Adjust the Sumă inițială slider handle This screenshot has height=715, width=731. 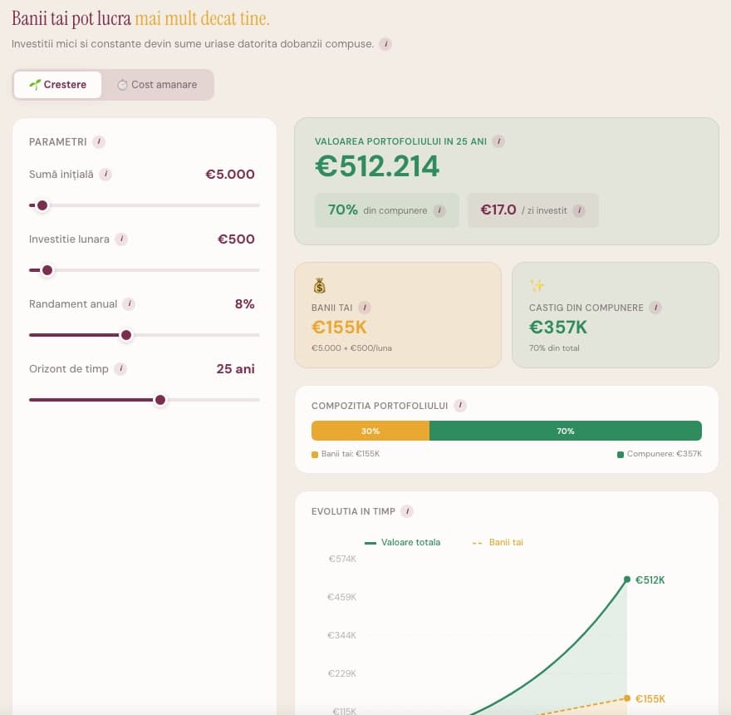(x=42, y=205)
